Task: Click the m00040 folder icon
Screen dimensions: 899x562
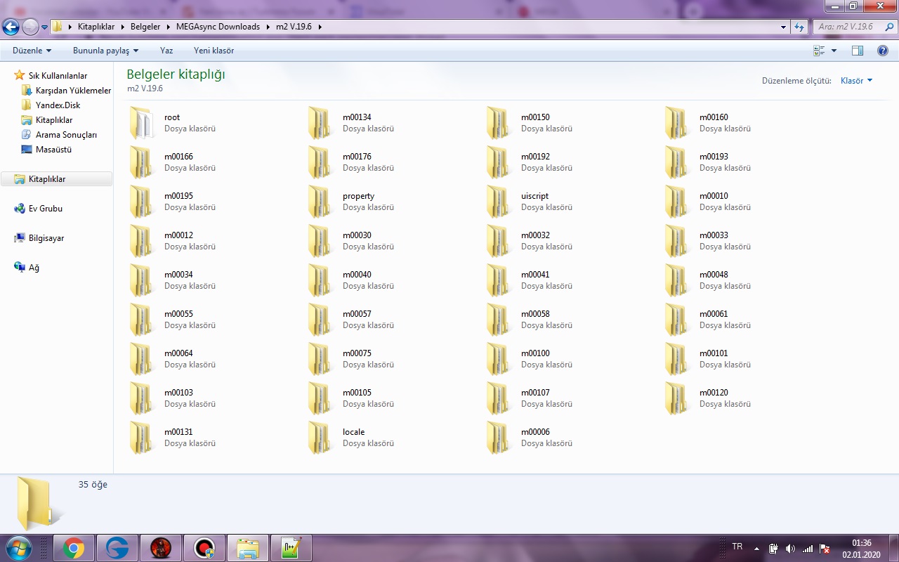Action: [320, 280]
